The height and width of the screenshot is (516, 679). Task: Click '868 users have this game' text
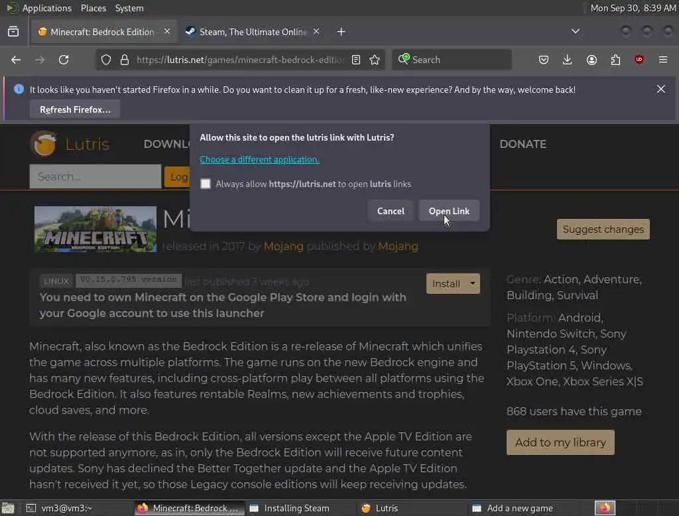[574, 412]
